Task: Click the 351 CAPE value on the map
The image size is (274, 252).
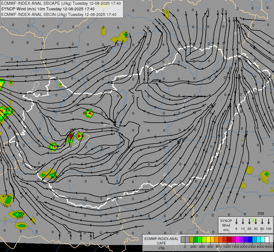Action: point(21,214)
